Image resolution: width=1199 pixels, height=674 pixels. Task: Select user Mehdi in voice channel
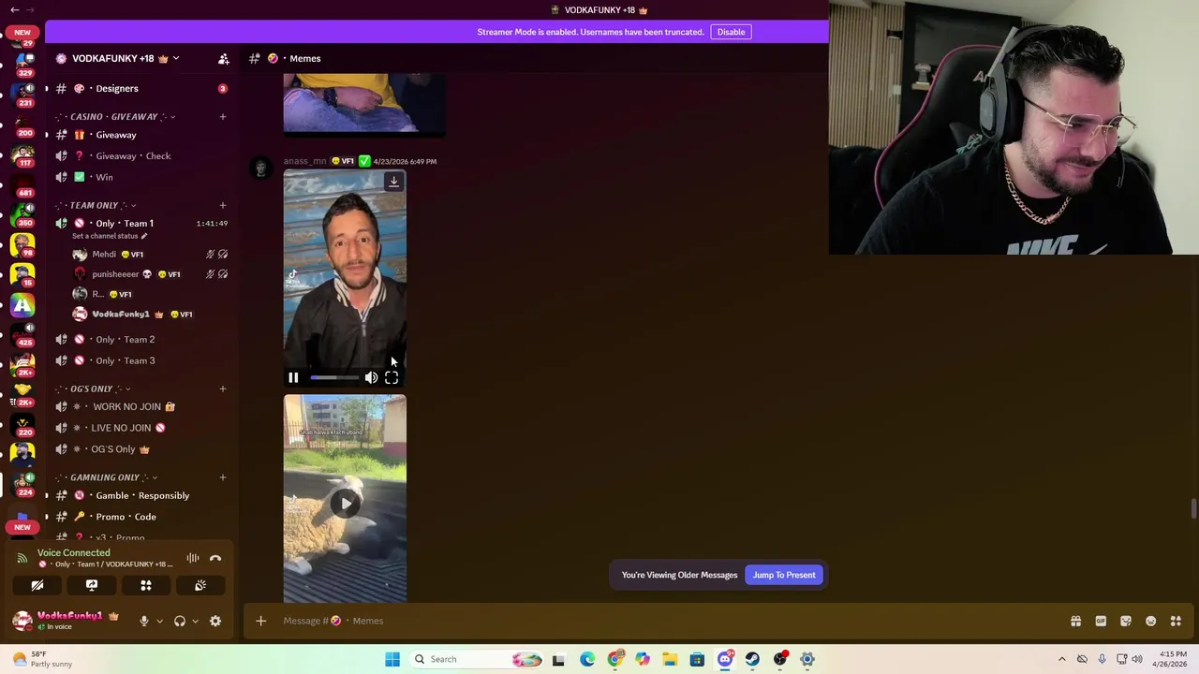(150, 254)
